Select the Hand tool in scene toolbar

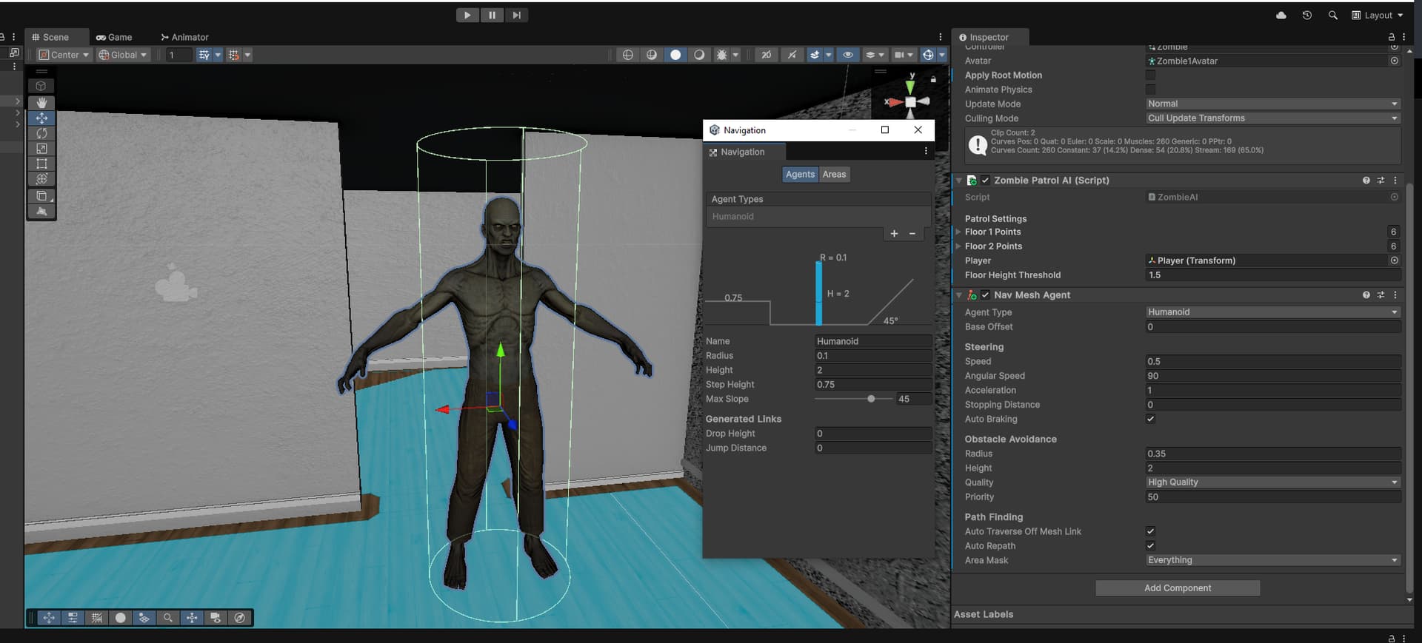click(x=41, y=103)
